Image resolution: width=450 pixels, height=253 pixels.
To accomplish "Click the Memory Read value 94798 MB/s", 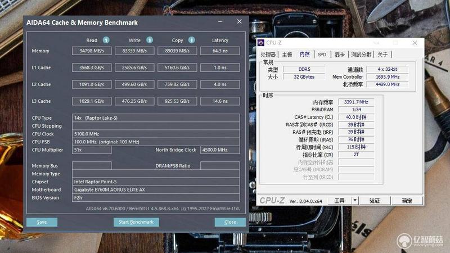I will tap(92, 51).
